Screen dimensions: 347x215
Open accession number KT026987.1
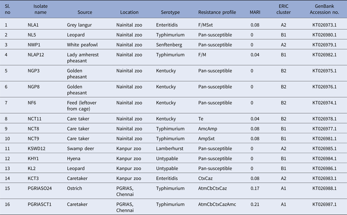point(324,204)
